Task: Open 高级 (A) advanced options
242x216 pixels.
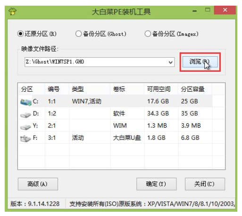Action: tap(38, 184)
